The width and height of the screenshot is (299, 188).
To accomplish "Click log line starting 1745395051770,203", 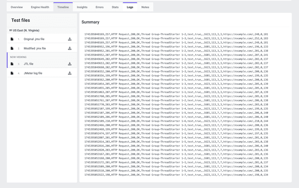I will [176, 105].
